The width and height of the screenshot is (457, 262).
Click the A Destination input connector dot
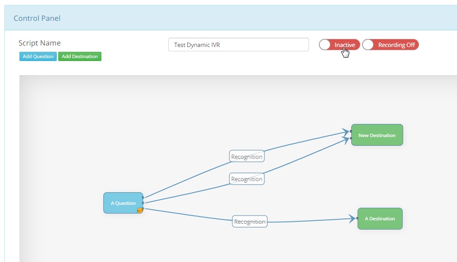357,218
